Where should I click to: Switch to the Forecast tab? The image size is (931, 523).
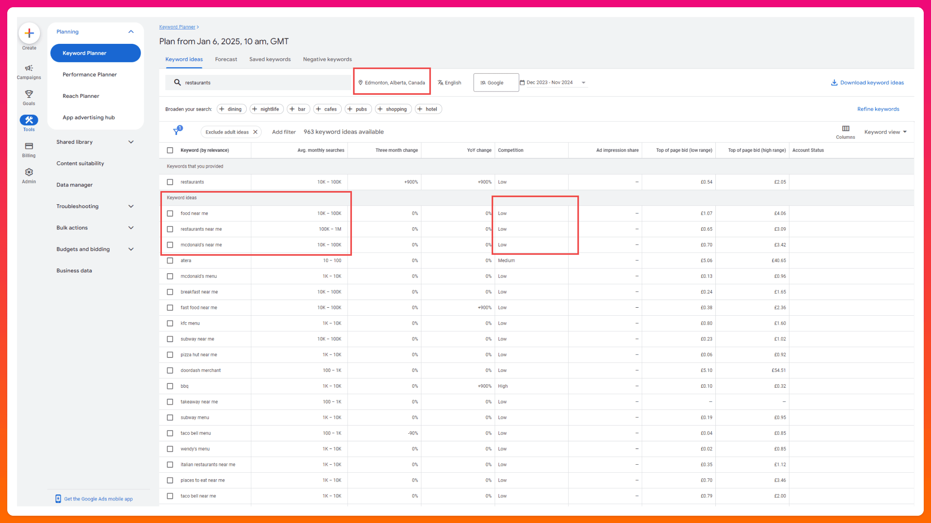coord(226,59)
